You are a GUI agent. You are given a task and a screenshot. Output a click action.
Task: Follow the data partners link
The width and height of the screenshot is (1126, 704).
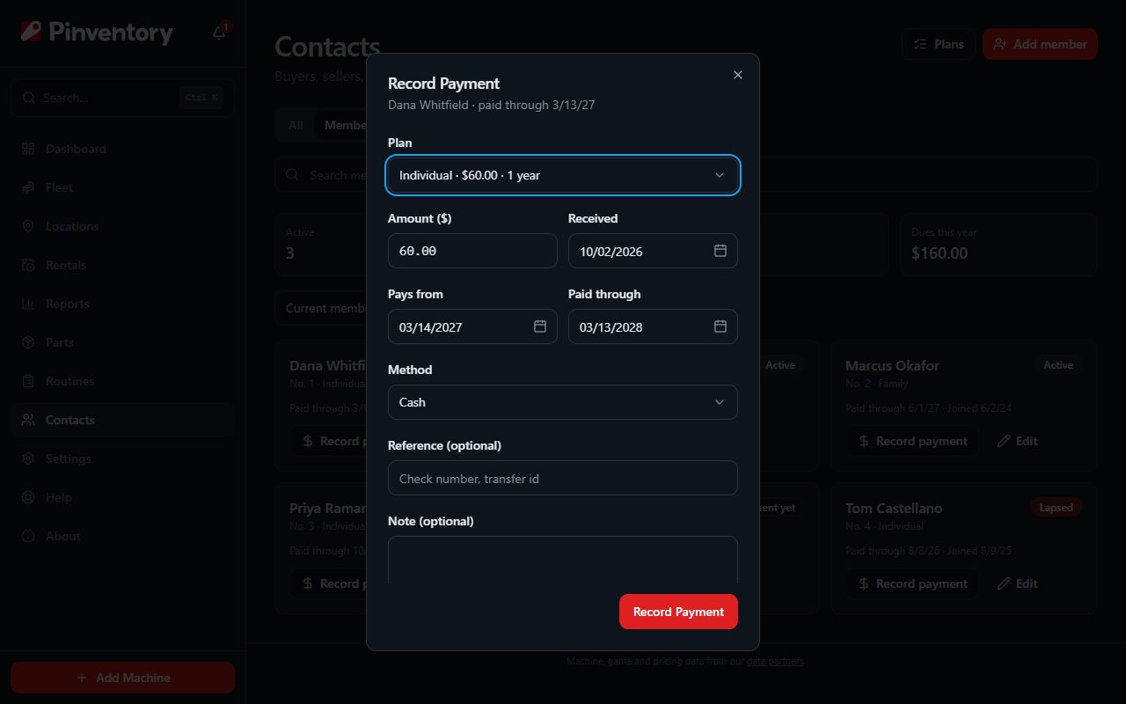[x=775, y=661]
